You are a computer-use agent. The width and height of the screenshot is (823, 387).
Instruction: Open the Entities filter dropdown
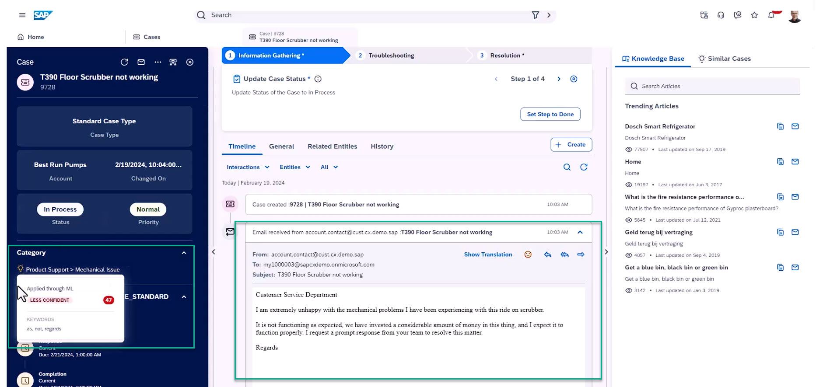pyautogui.click(x=295, y=167)
